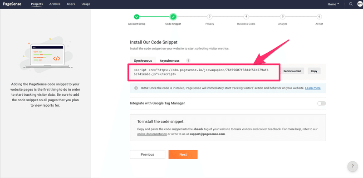Screen dimensions: 363x178
Task: Expand the Home dropdown
Action: [334, 4]
